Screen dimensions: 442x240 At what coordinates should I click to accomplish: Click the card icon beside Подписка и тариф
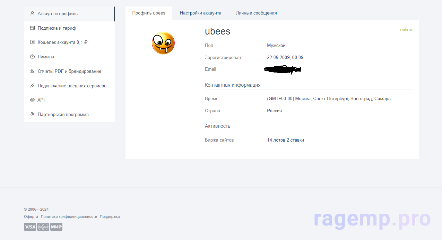point(32,28)
